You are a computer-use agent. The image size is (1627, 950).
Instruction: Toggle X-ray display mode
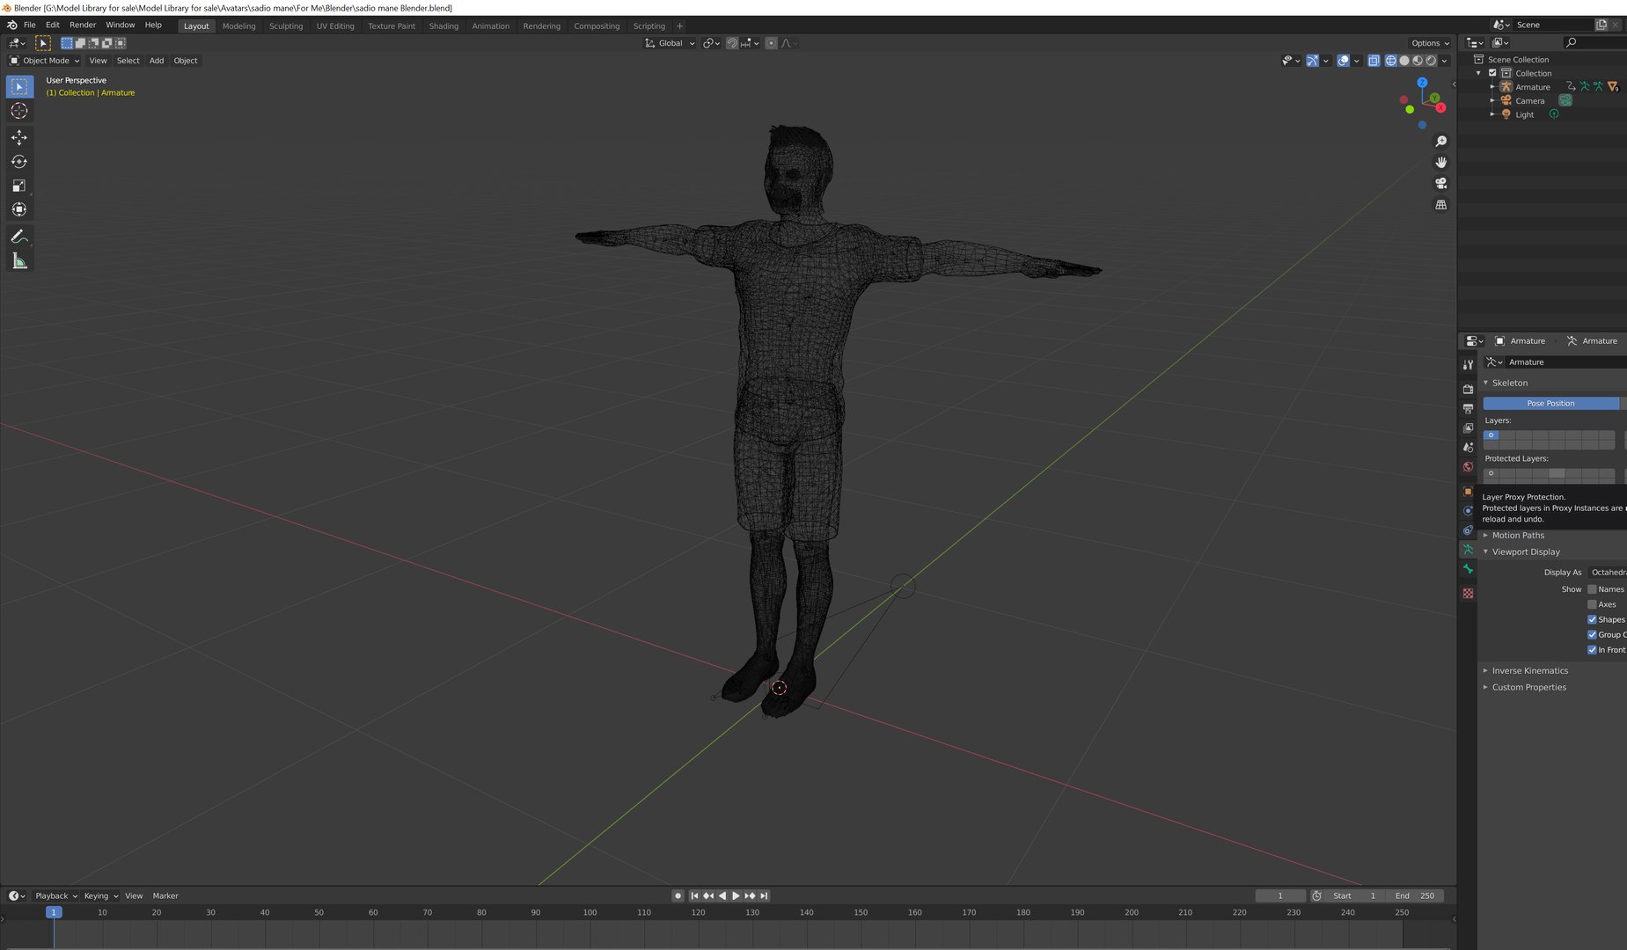(1374, 61)
